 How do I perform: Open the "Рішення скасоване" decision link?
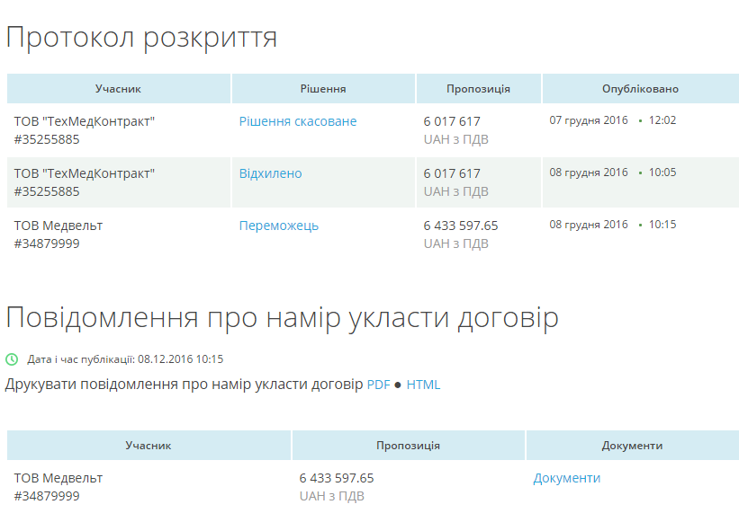298,121
